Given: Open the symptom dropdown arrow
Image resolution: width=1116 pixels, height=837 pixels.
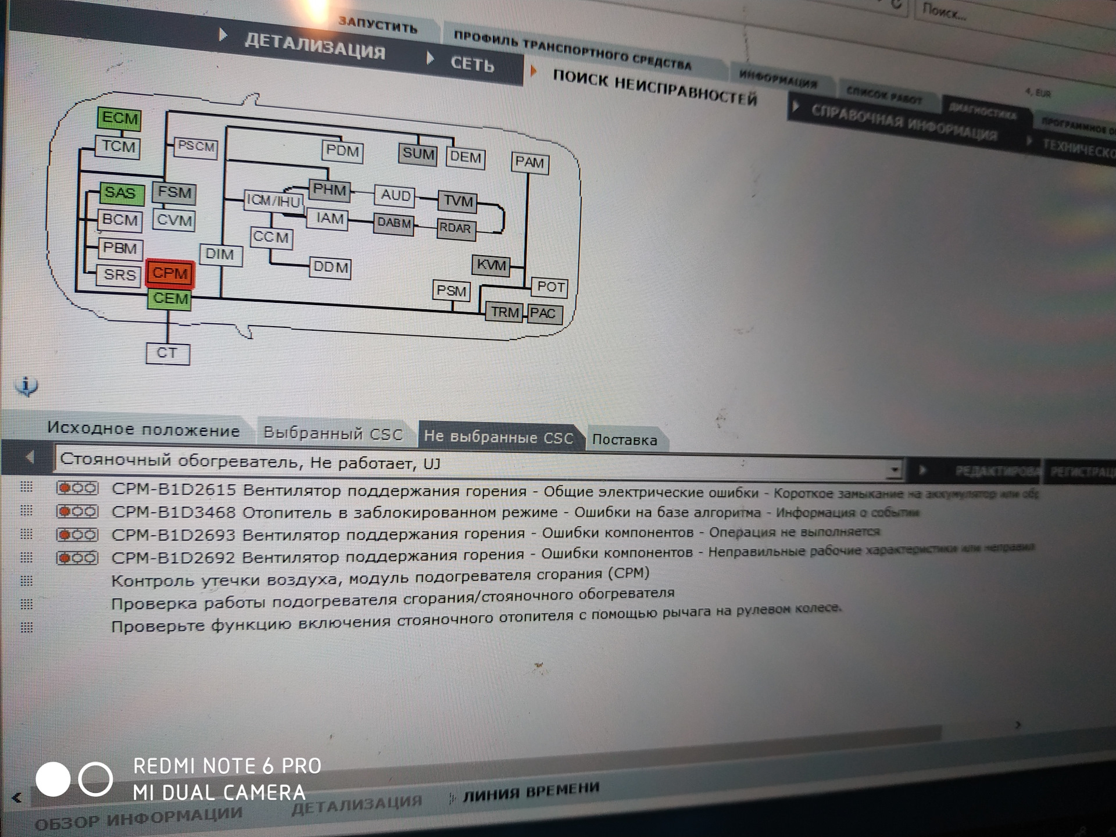Looking at the screenshot, I should (x=895, y=470).
